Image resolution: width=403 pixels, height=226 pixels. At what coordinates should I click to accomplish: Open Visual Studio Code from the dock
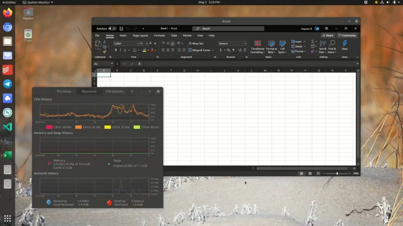pyautogui.click(x=7, y=127)
